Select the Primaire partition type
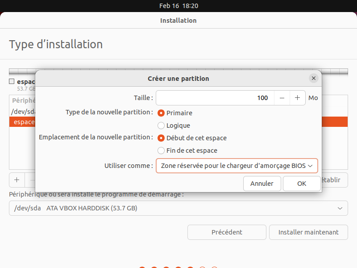 [x=161, y=113]
